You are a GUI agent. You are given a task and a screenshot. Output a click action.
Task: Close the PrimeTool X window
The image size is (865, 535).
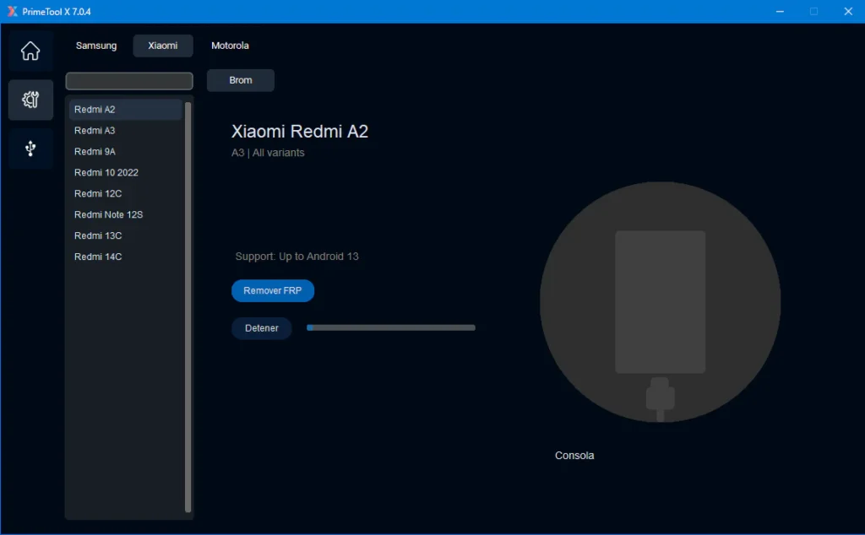[848, 12]
